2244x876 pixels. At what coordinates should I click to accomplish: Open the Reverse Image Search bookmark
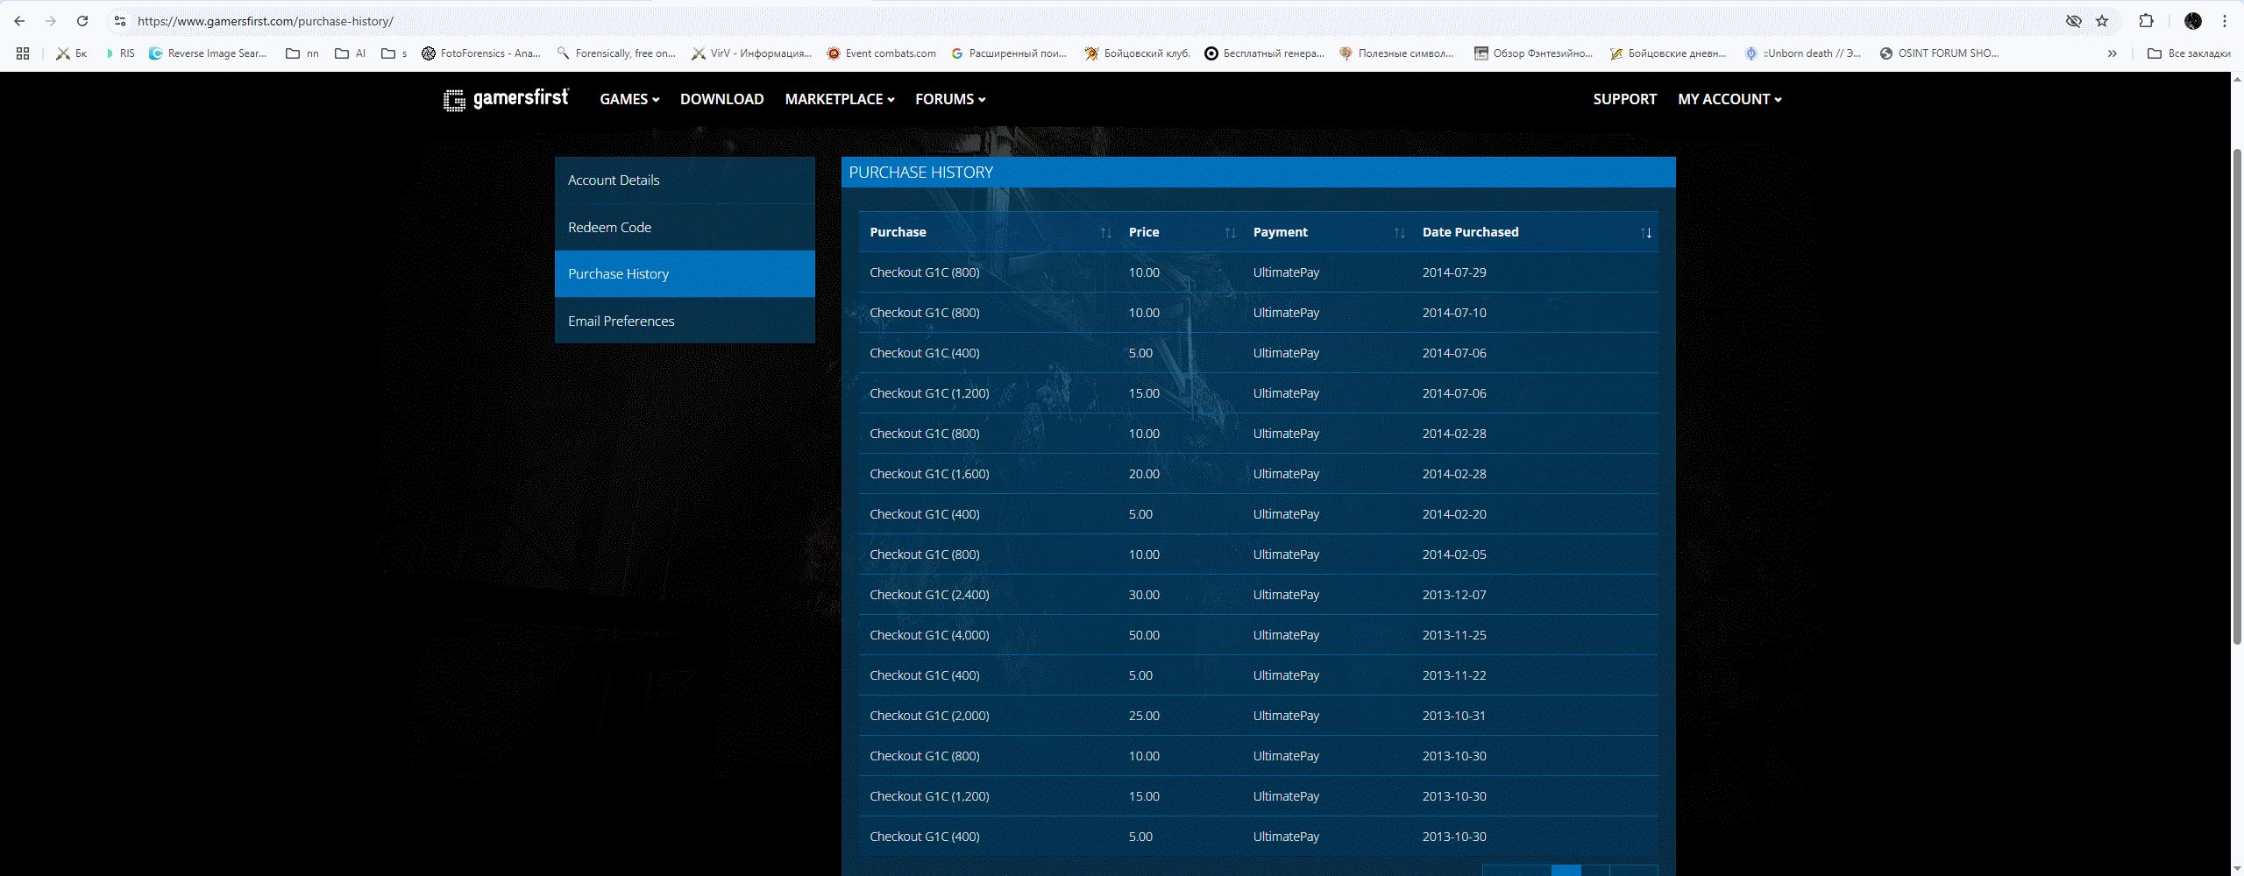point(209,53)
